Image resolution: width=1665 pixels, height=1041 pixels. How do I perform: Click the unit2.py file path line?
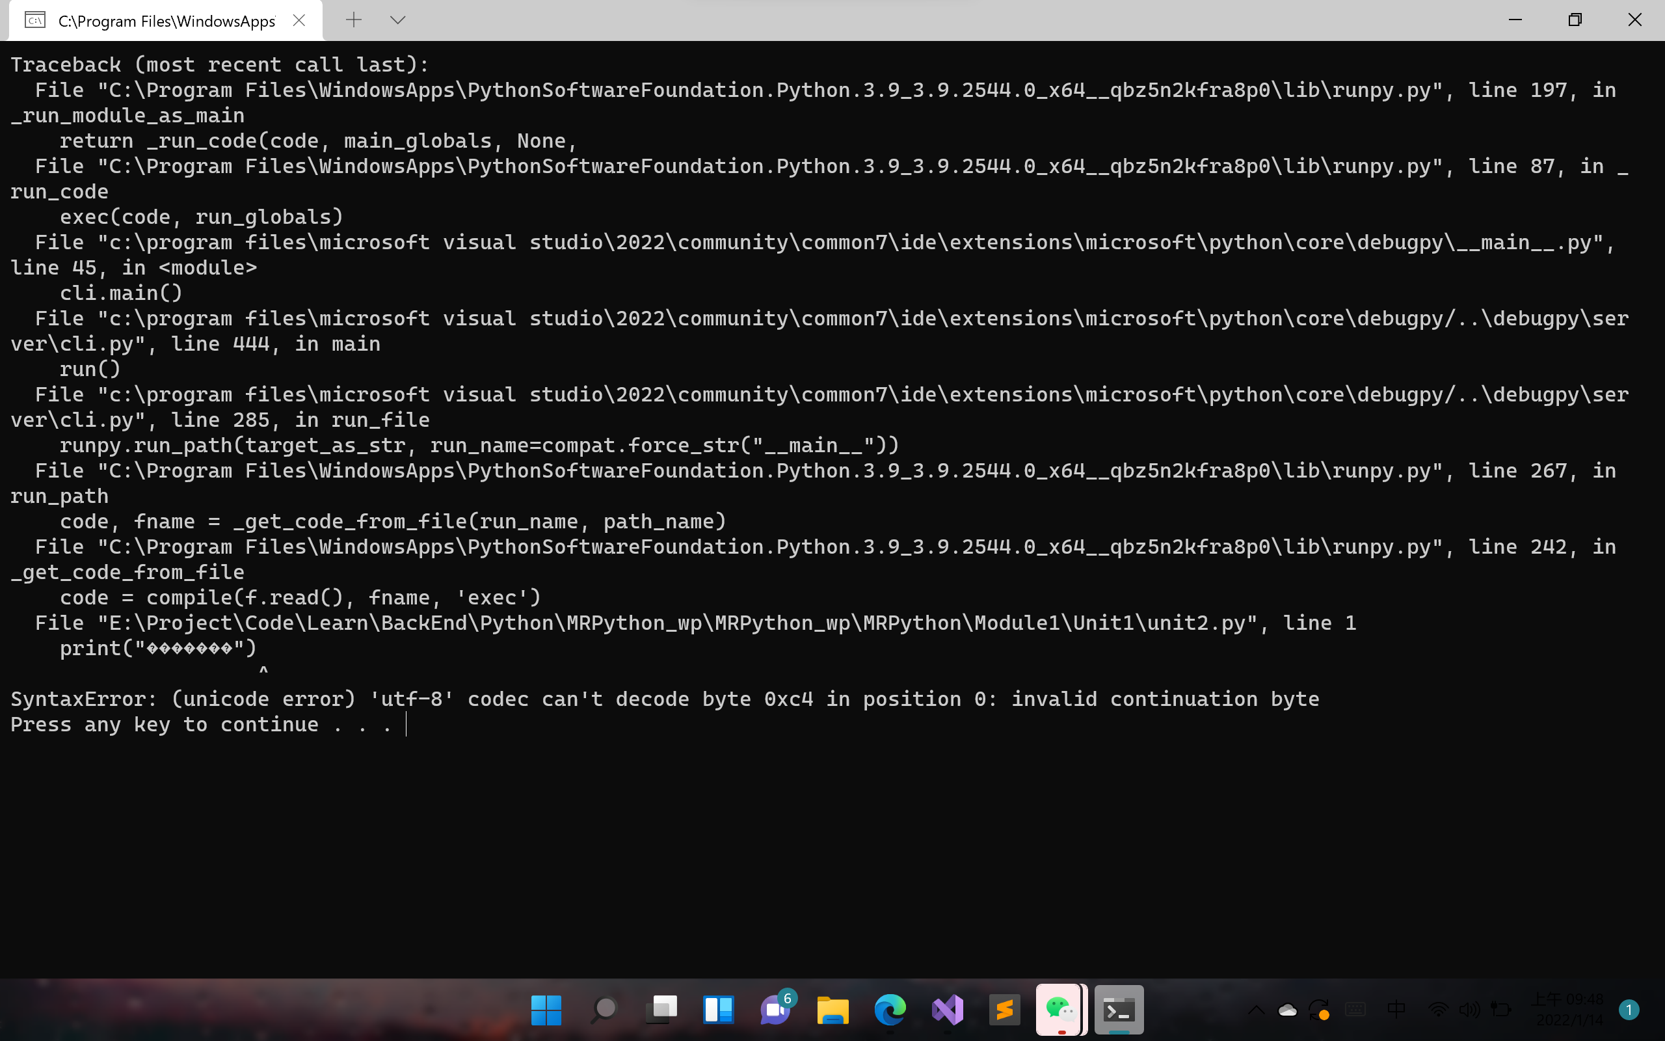695,623
